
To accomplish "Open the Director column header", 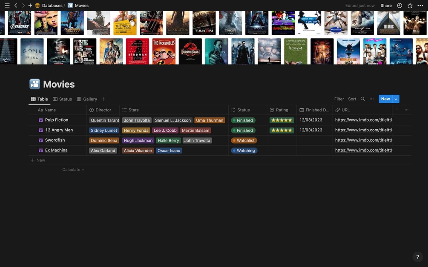I will point(103,110).
